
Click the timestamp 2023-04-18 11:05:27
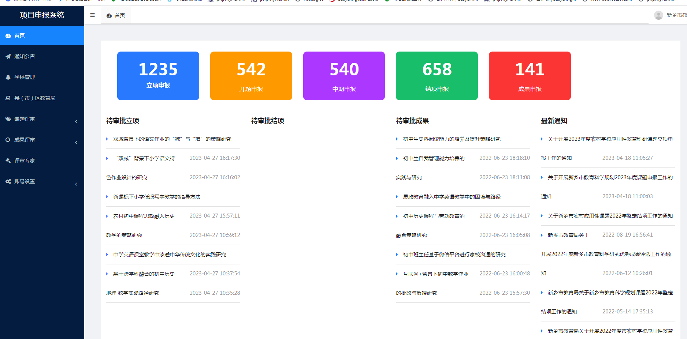pos(628,158)
